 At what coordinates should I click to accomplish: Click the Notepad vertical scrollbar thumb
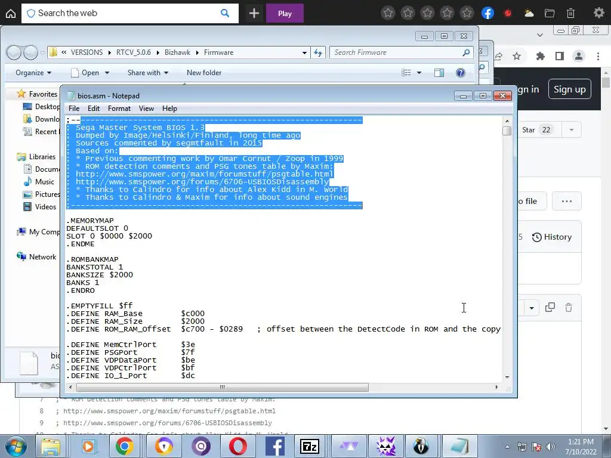(507, 131)
